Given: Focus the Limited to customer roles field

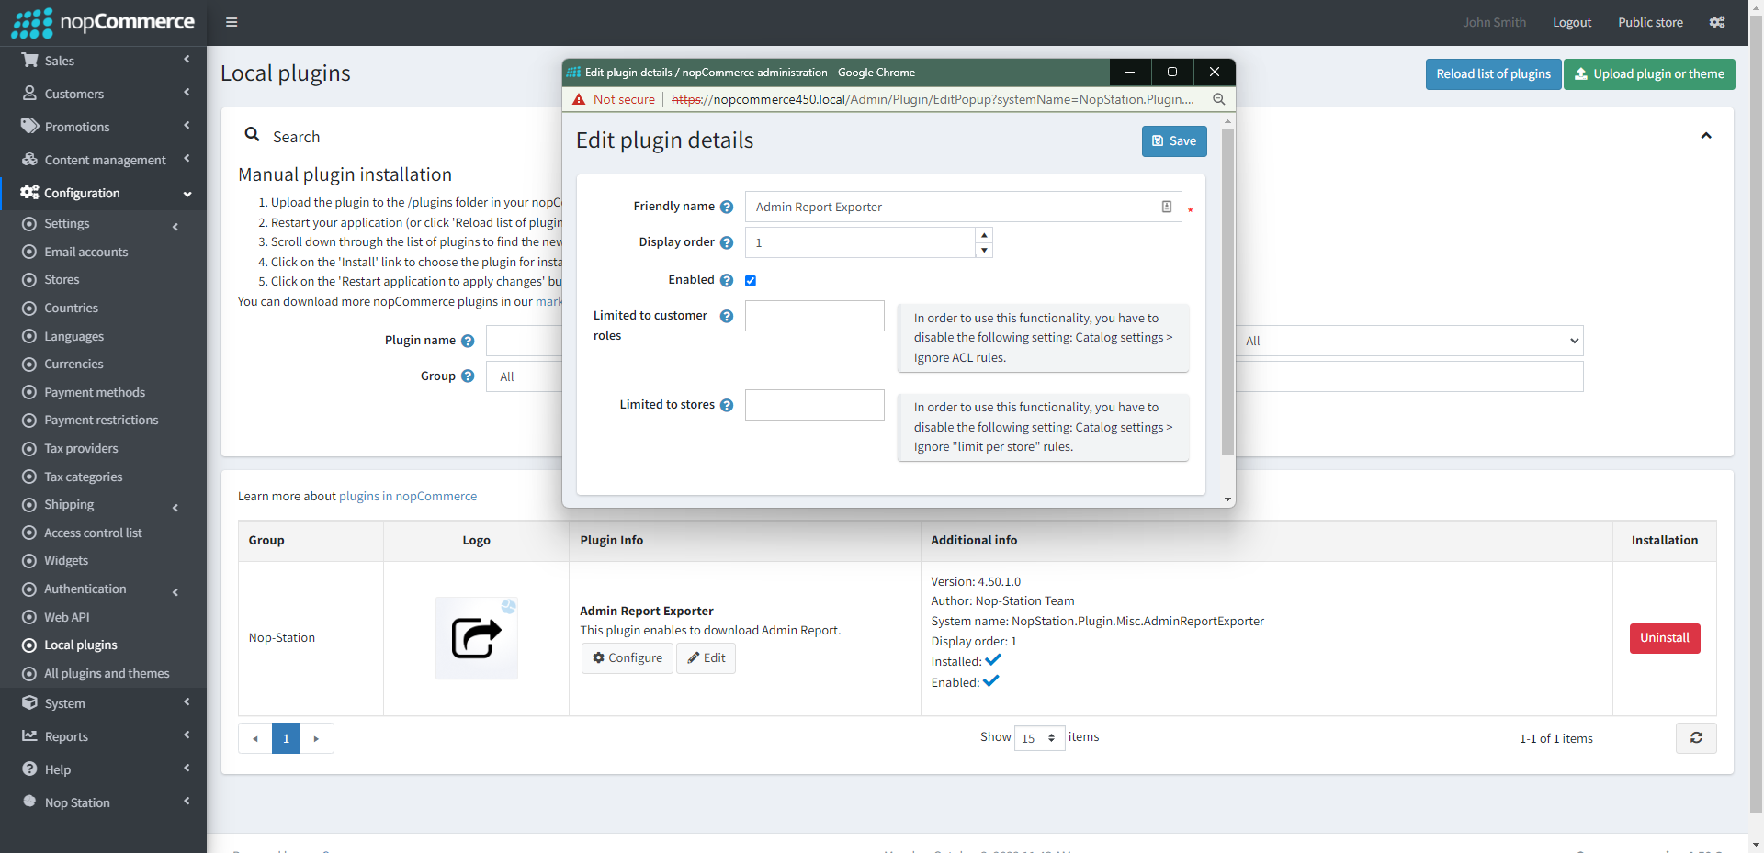Looking at the screenshot, I should 815,316.
